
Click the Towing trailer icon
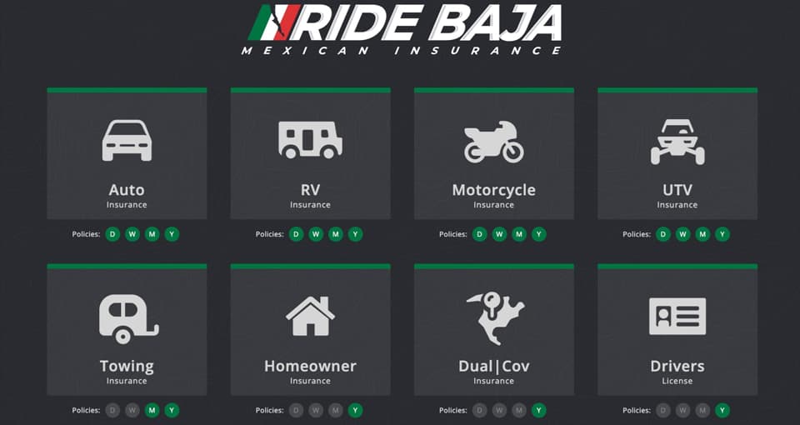point(128,319)
